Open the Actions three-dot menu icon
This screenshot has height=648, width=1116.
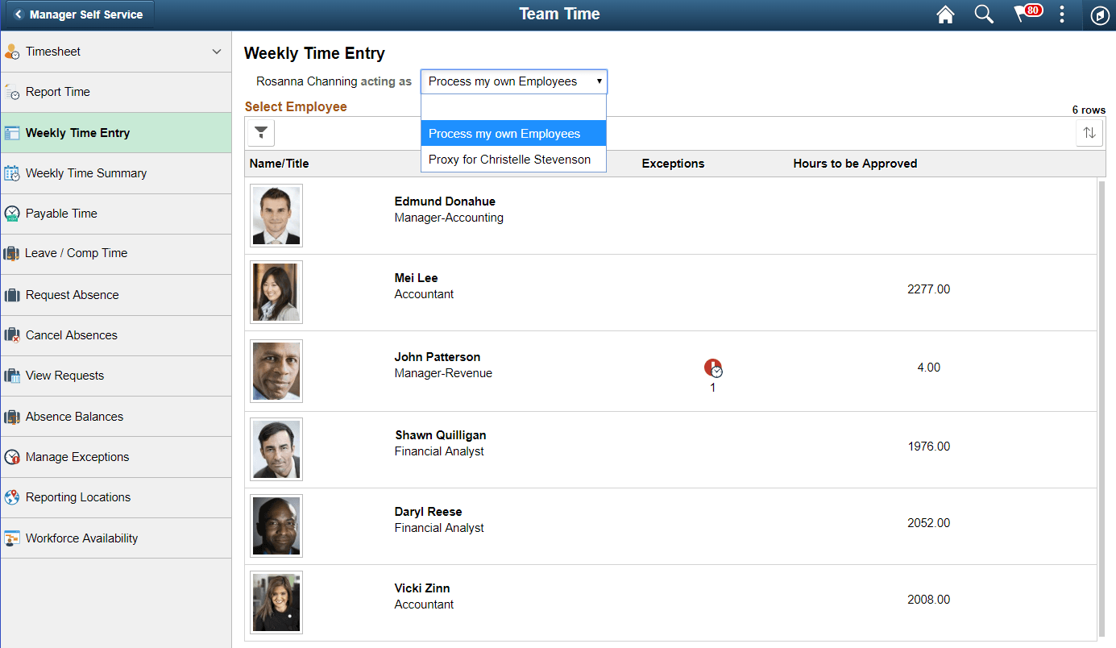click(x=1061, y=15)
